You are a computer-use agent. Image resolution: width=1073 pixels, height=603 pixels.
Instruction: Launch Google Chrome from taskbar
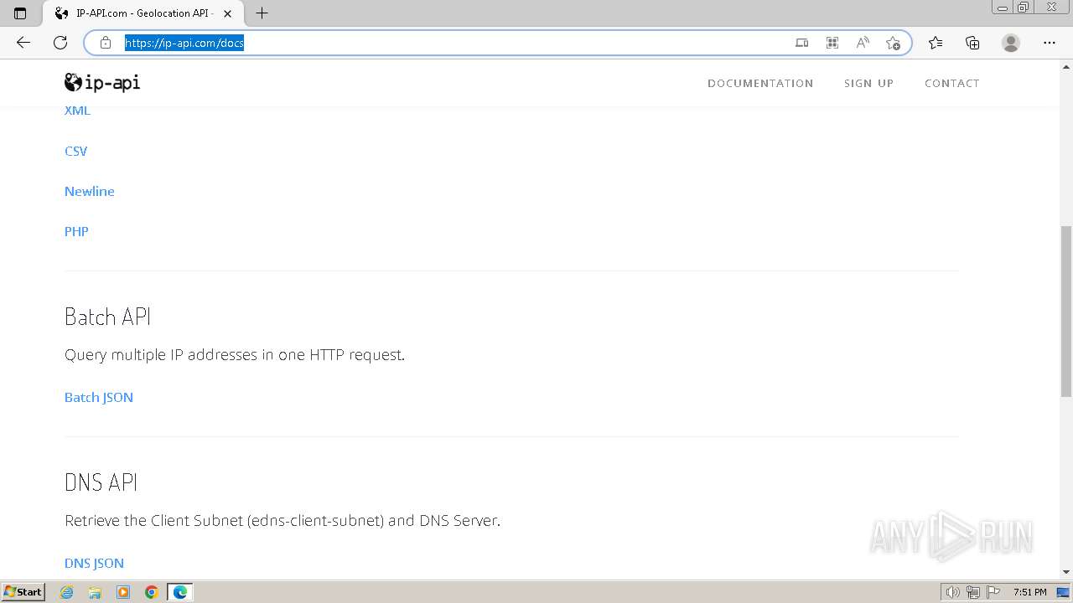click(x=152, y=592)
